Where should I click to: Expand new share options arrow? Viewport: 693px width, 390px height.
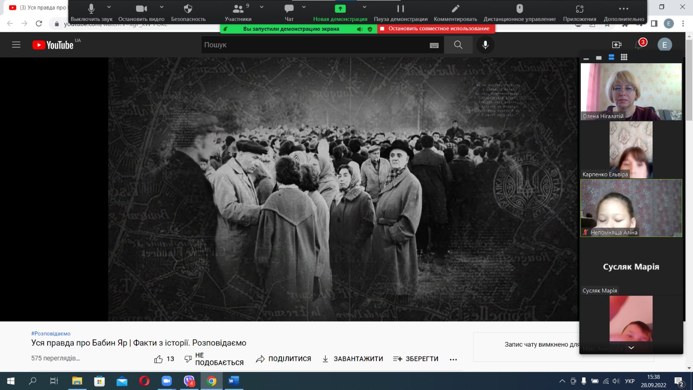(364, 7)
